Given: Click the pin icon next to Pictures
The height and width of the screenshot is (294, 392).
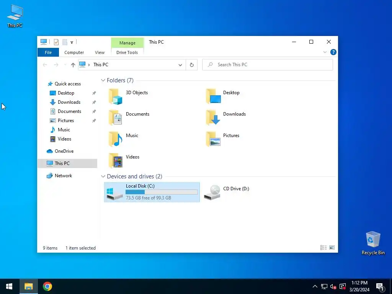Looking at the screenshot, I should click(x=94, y=121).
